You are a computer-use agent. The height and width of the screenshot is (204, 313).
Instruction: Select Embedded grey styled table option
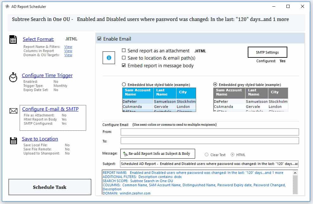click(215, 85)
